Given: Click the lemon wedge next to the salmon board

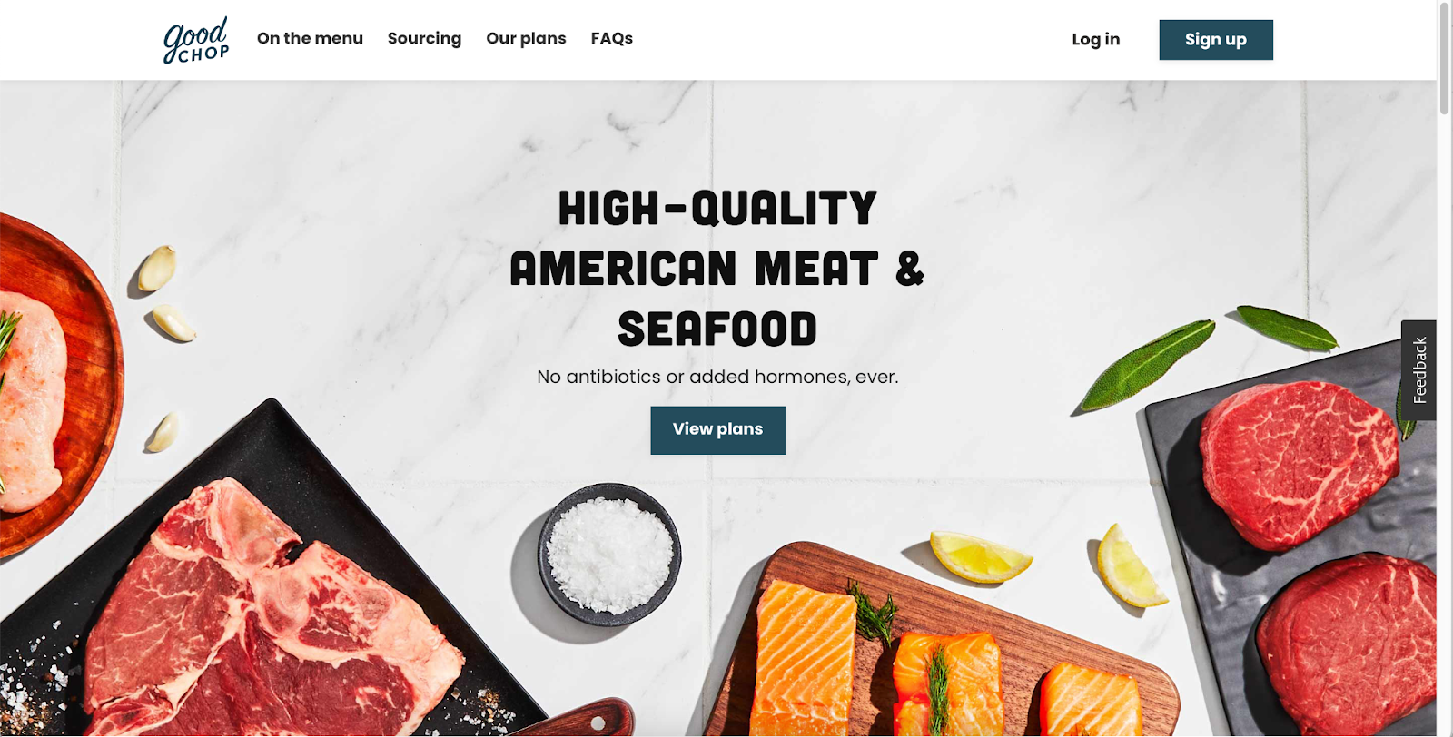Looking at the screenshot, I should pos(979,555).
